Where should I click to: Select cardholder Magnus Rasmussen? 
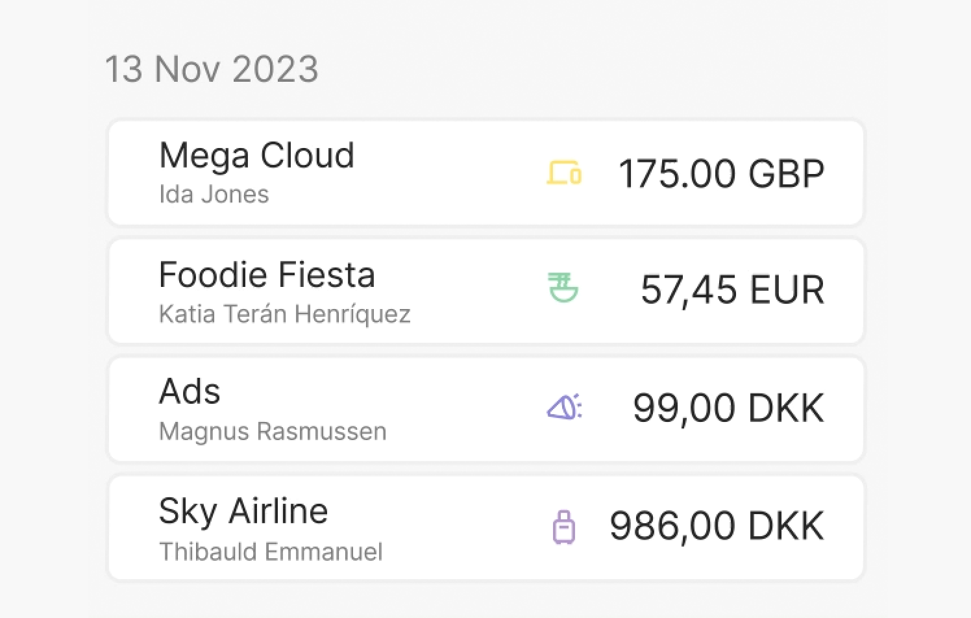point(273,432)
